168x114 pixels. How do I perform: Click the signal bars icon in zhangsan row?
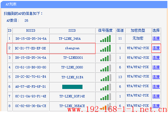tap(105, 48)
